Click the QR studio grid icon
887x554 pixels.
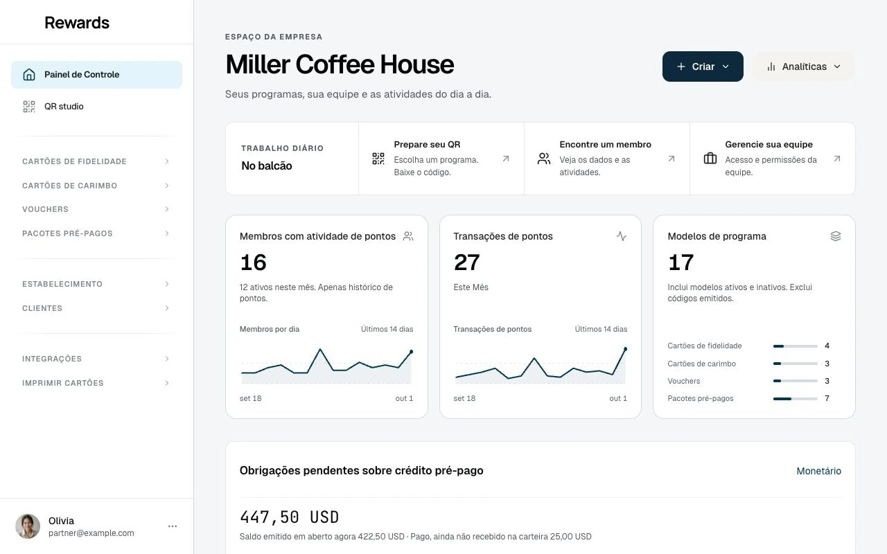[x=29, y=107]
